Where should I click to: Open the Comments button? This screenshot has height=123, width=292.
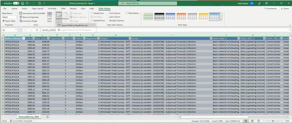pos(270,9)
